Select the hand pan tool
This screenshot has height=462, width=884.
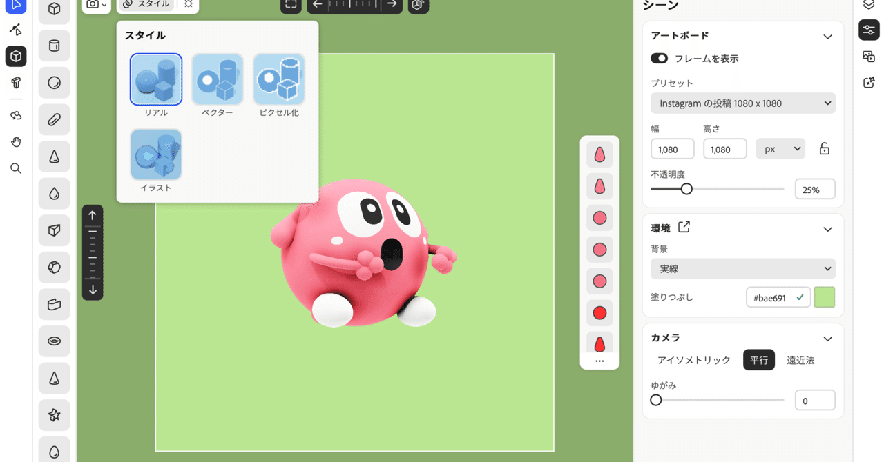(x=16, y=142)
